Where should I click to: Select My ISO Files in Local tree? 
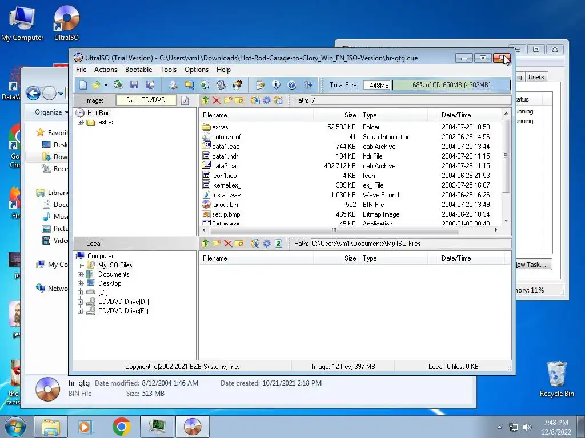(115, 265)
